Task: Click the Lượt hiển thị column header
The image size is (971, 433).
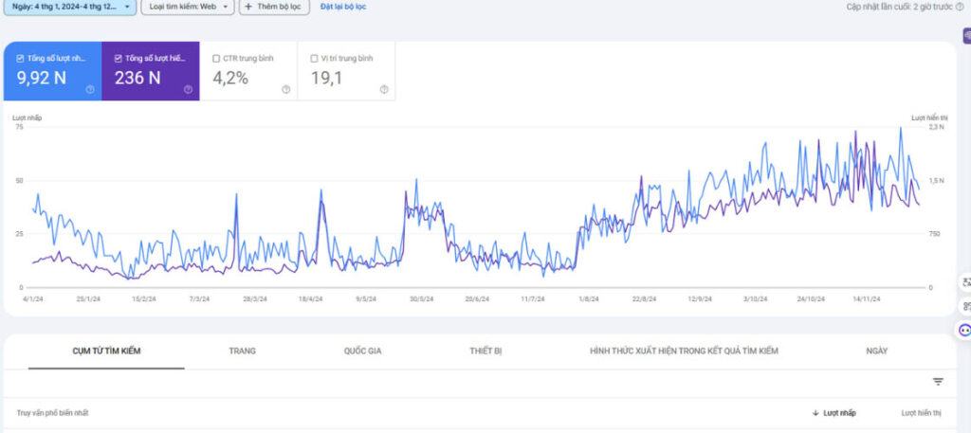Action: 921,413
